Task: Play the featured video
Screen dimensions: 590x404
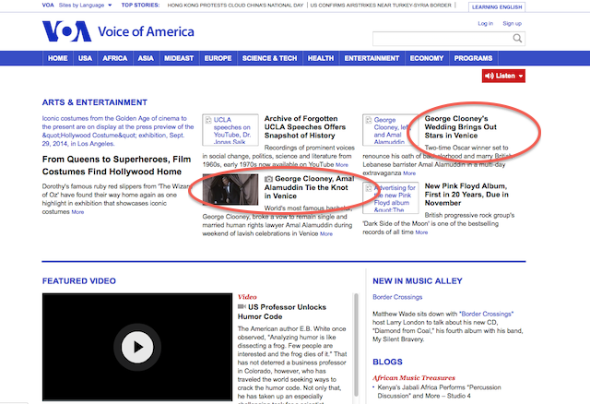Action: click(137, 347)
